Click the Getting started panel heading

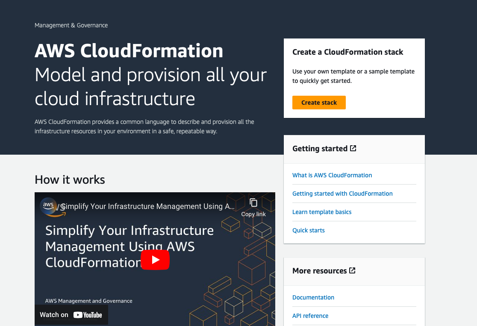click(x=320, y=148)
